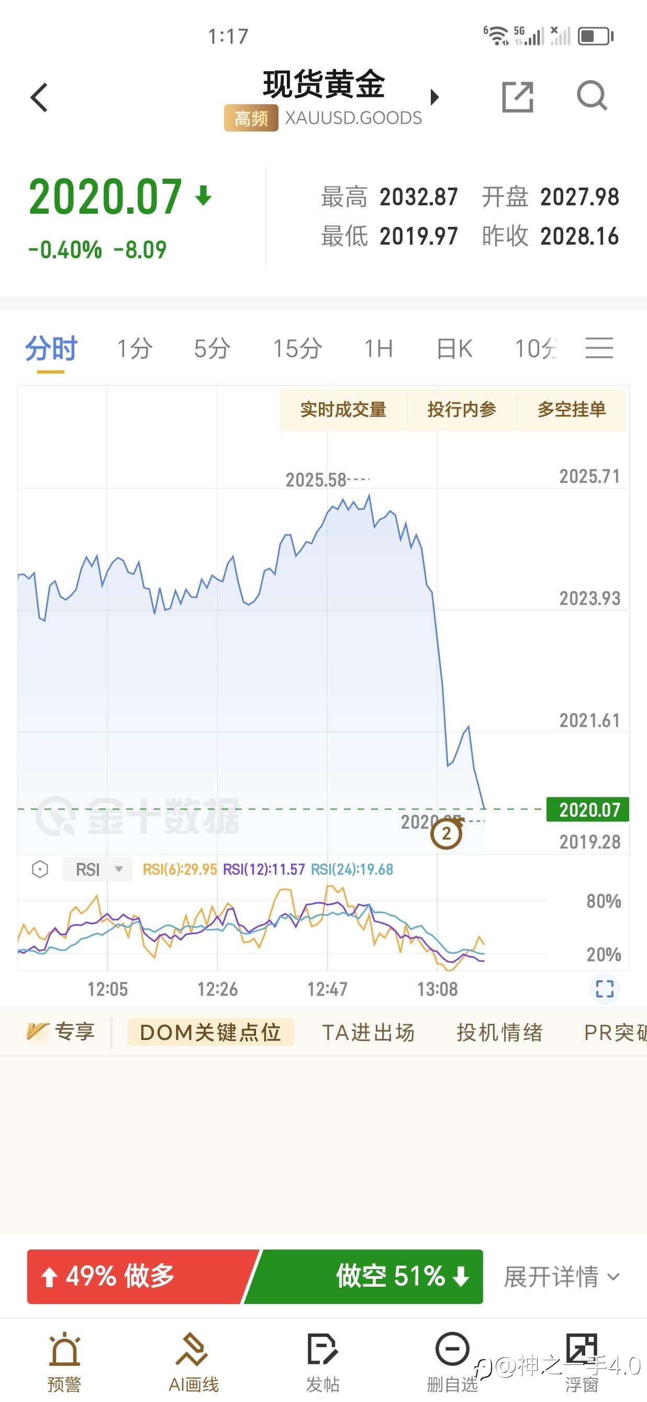Switch to the 日K chart tab
The image size is (647, 1402).
tap(454, 349)
